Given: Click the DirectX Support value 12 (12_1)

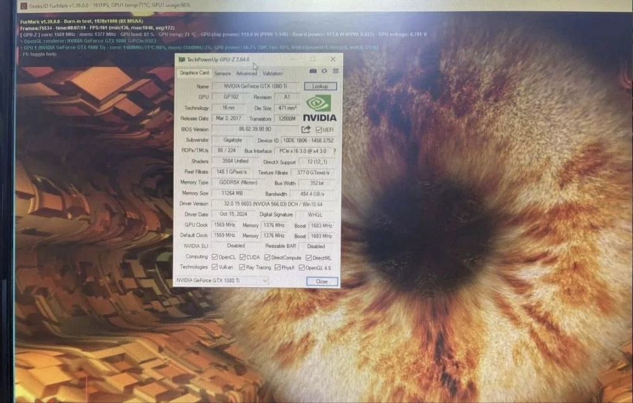Looking at the screenshot, I should tap(317, 162).
